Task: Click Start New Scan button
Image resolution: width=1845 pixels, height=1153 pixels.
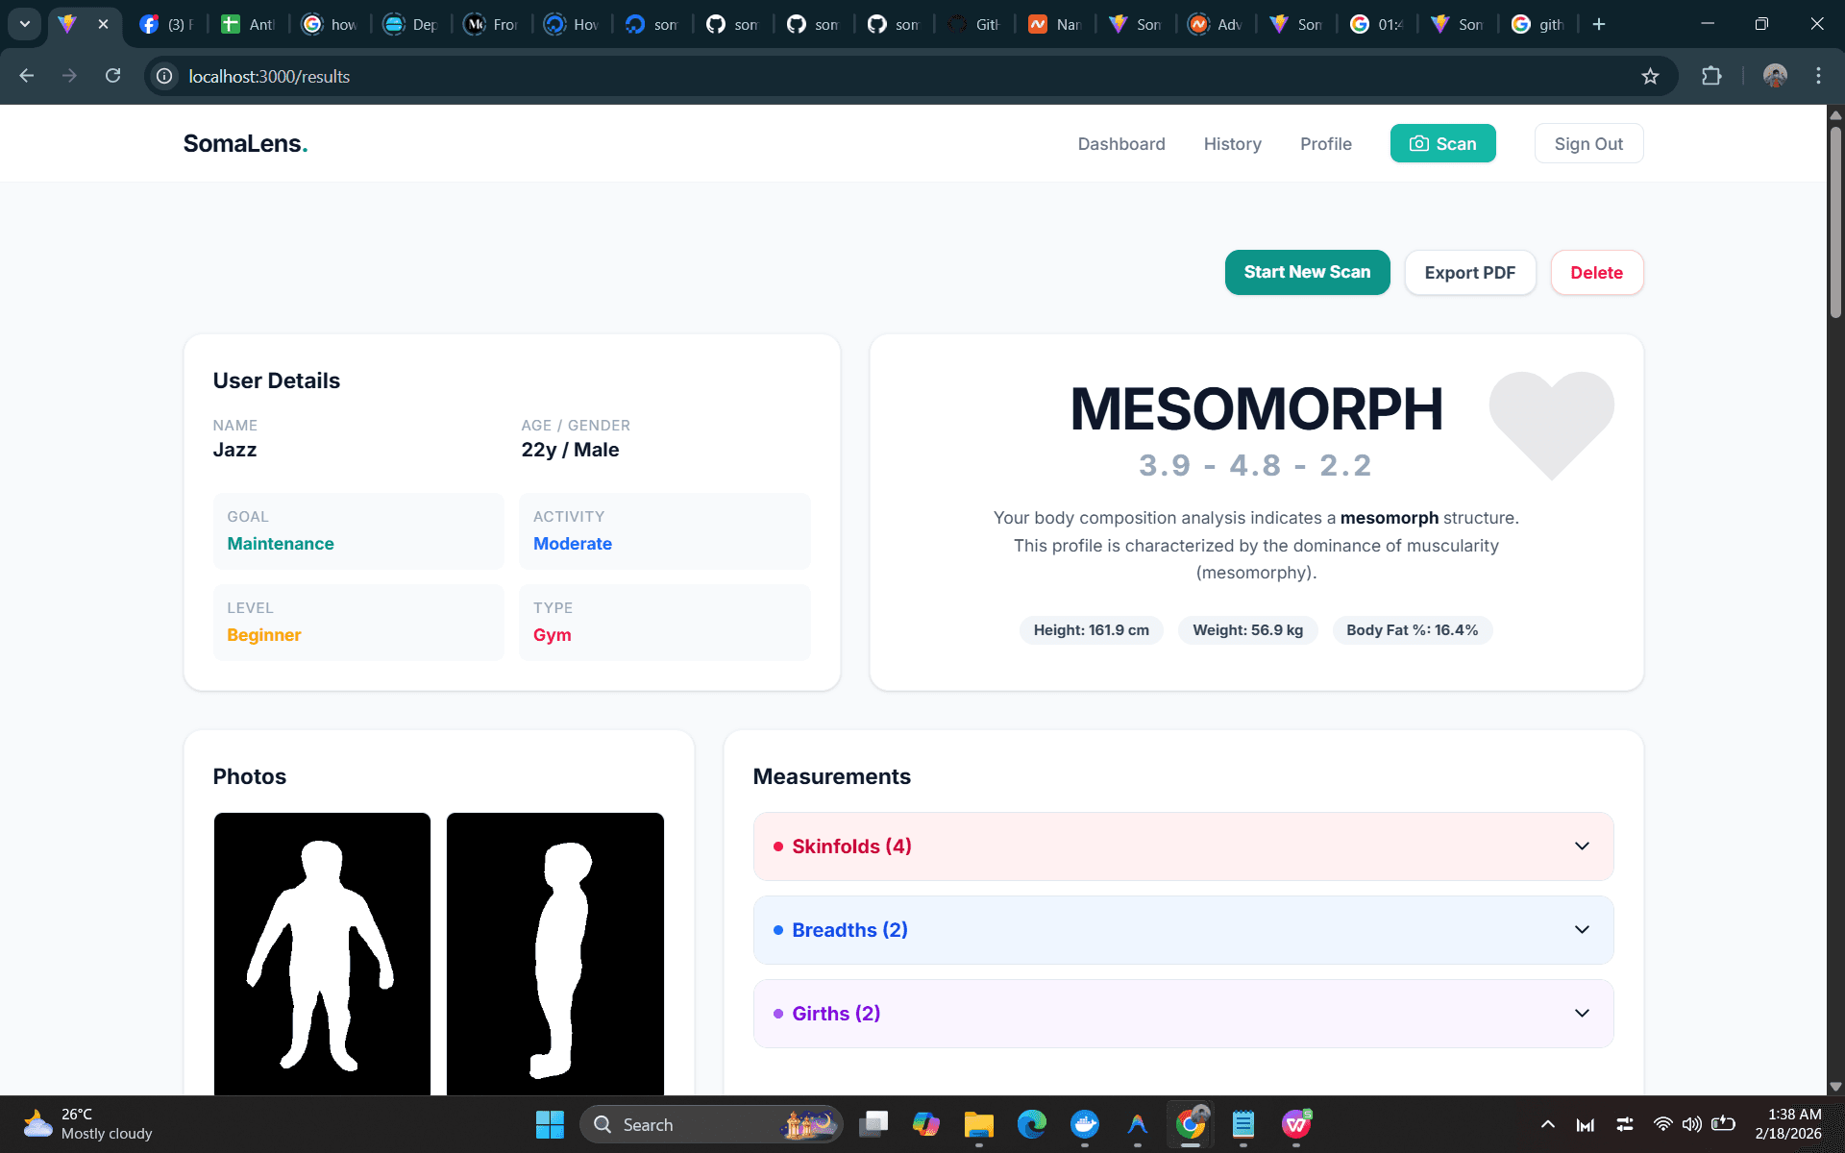Action: pos(1307,272)
